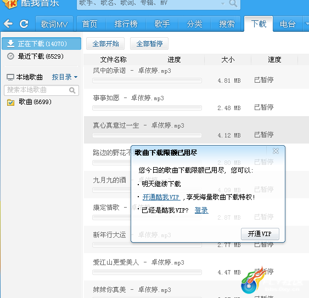Screen dimensions: 309x298
Task: Click the 登录 link in dialog
Action: click(x=201, y=210)
